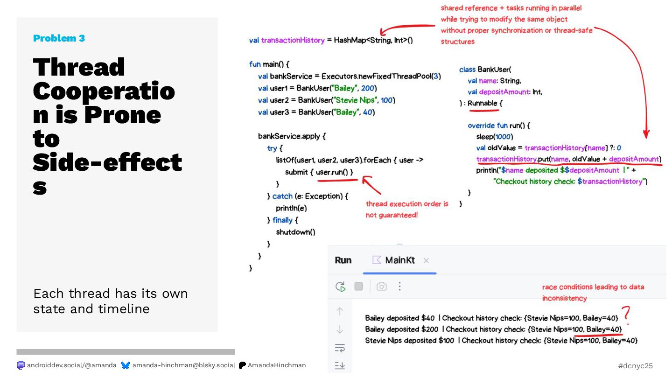Click the Rerun MainKt icon
Image resolution: width=672 pixels, height=378 pixels.
(341, 287)
